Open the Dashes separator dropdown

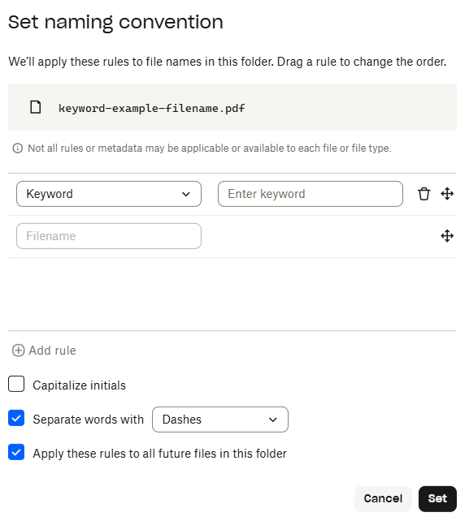[x=220, y=420]
